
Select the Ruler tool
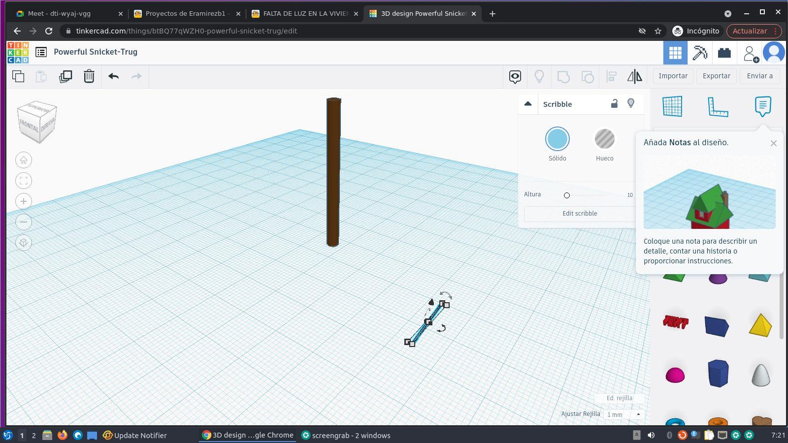coord(718,106)
